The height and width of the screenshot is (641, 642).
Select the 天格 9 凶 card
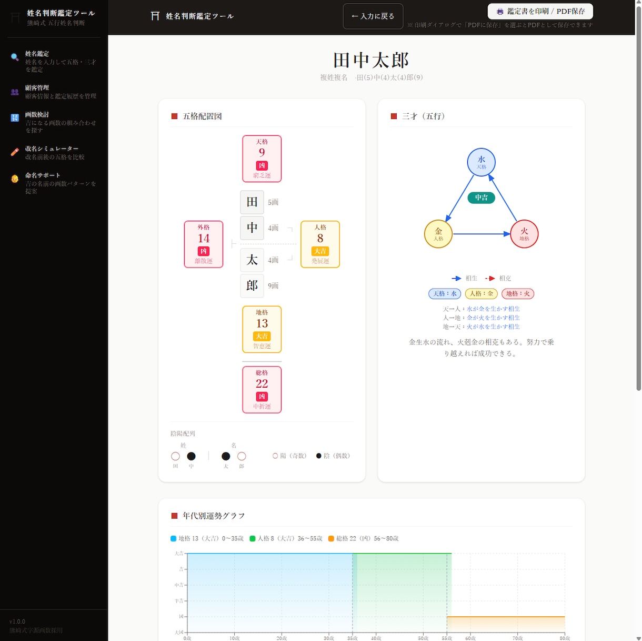pos(262,159)
